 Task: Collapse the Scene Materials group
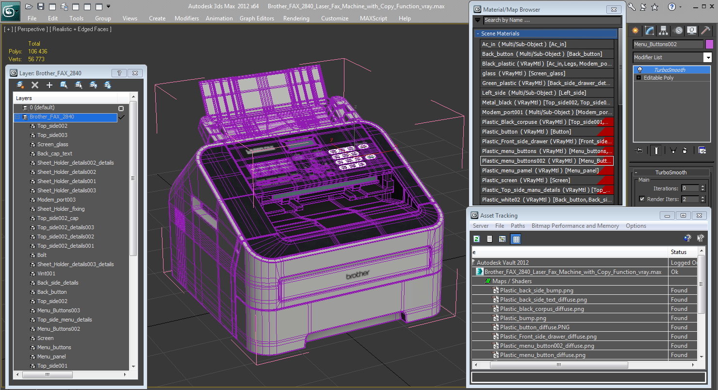click(x=546, y=34)
